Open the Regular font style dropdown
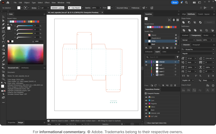Viewport: 216px width, 134px height. click(213, 53)
